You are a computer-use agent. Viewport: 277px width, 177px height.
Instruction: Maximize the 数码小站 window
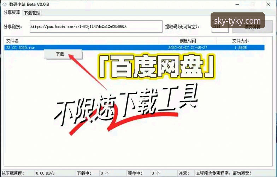point(253,4)
